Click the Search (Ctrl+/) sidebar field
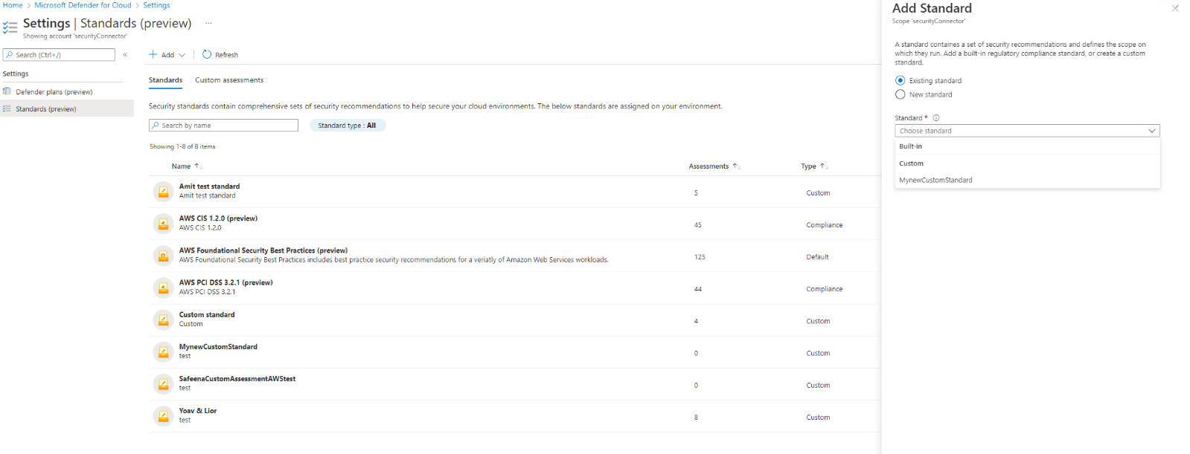Viewport: 1190px width, 454px height. (x=59, y=55)
